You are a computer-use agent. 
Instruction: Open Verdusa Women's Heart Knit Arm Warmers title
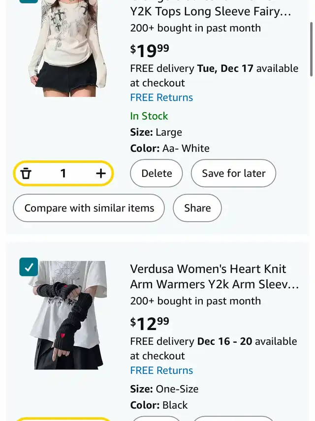coord(215,276)
